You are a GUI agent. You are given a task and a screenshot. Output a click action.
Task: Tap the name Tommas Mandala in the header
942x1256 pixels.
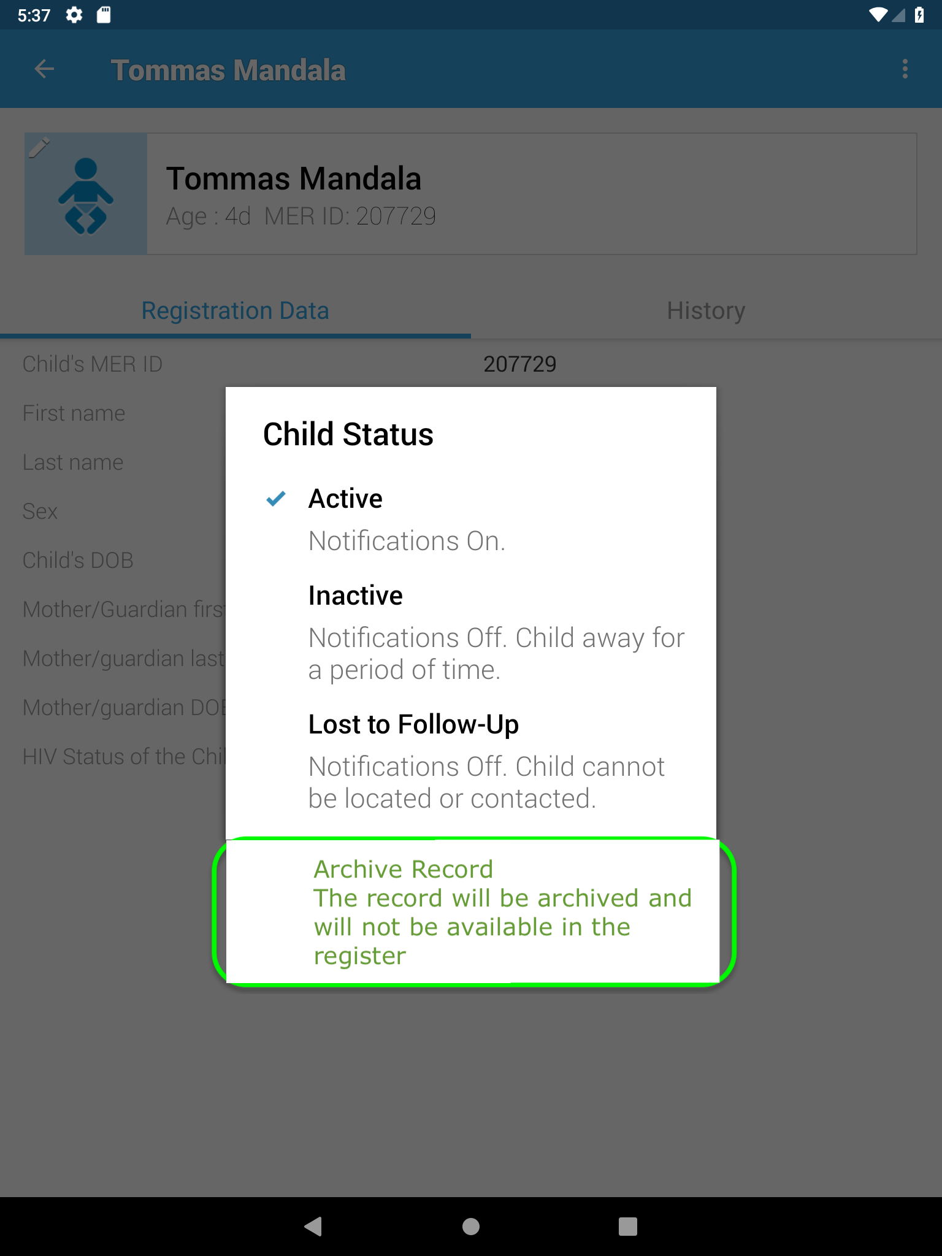pyautogui.click(x=294, y=178)
